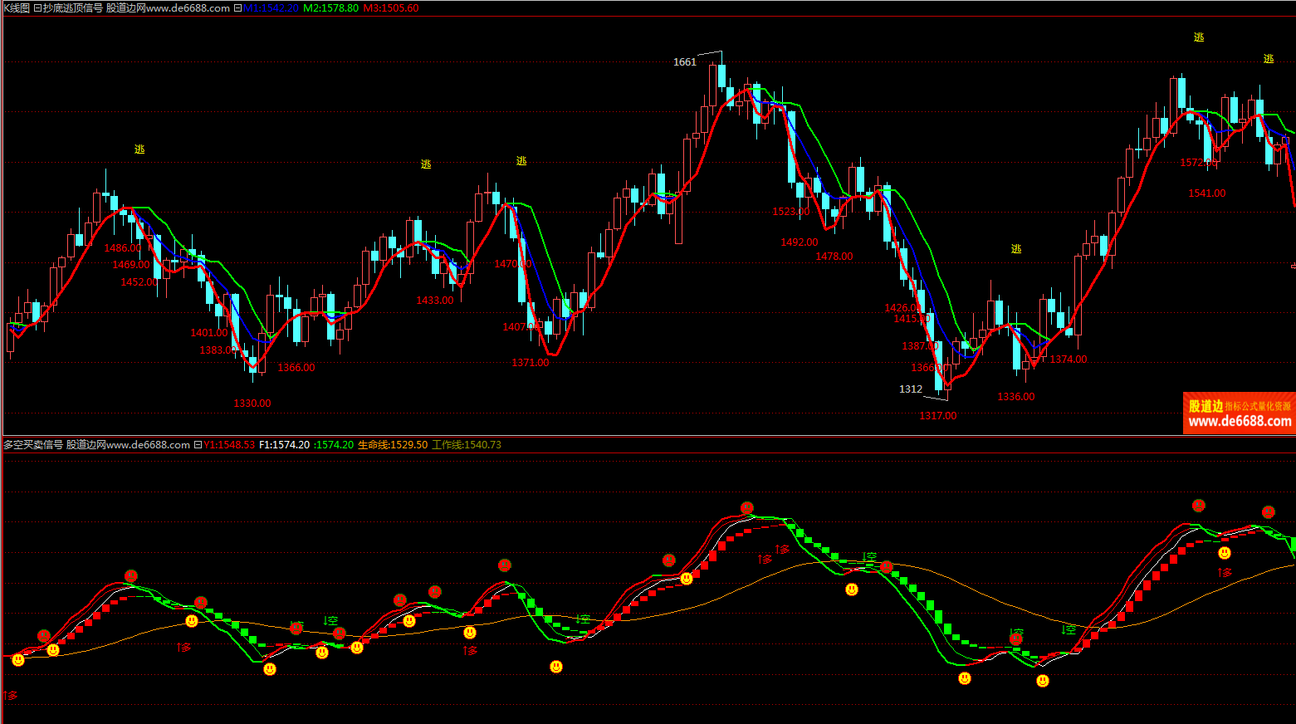Image resolution: width=1296 pixels, height=724 pixels.
Task: Click the 生命线 value label
Action: click(x=393, y=445)
